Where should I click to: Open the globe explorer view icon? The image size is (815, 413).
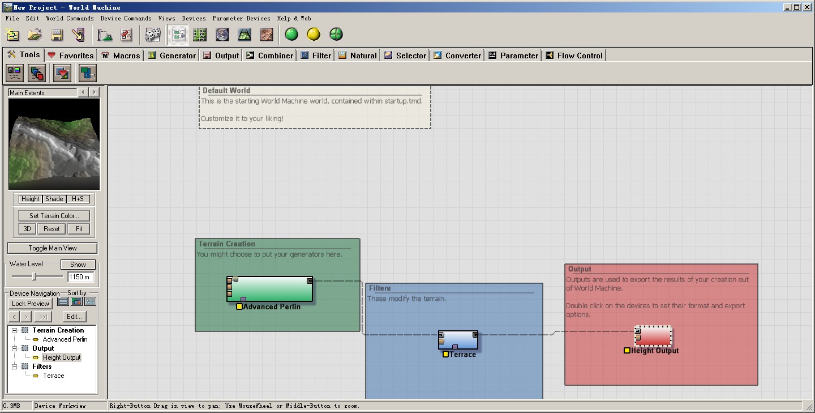[x=222, y=35]
